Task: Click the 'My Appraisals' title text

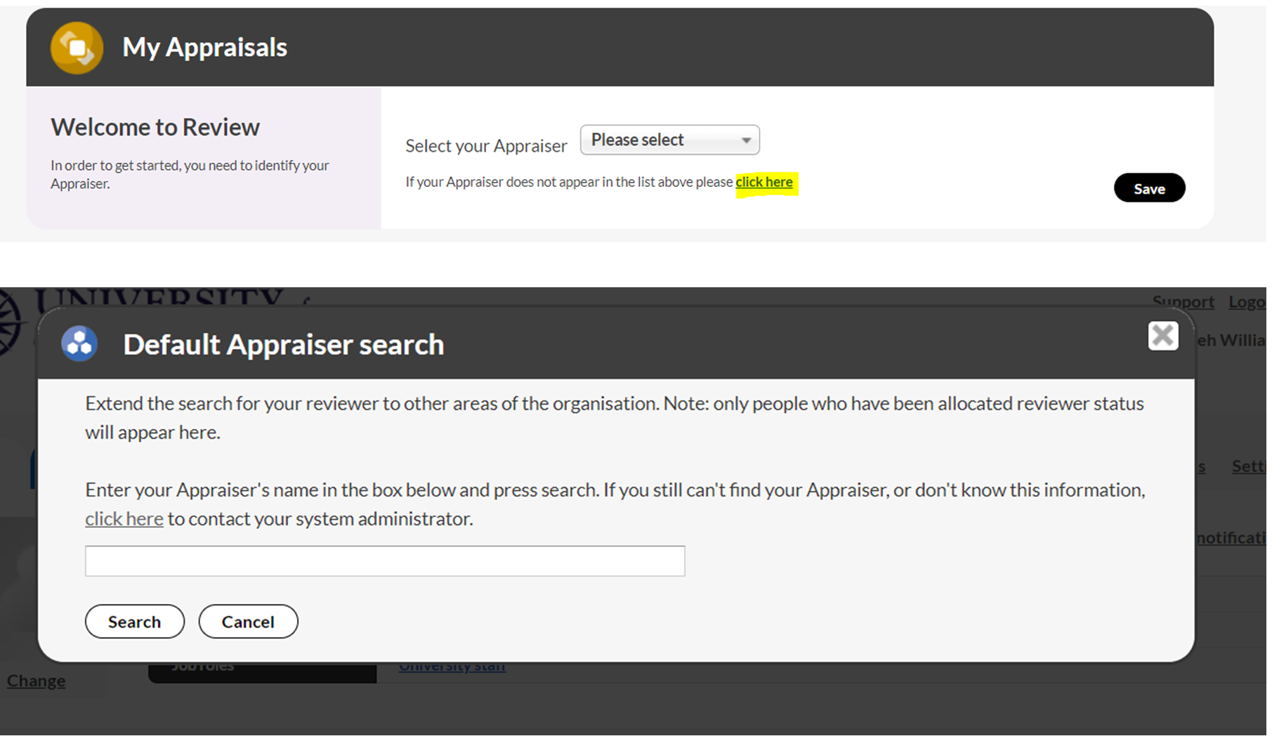Action: coord(205,47)
